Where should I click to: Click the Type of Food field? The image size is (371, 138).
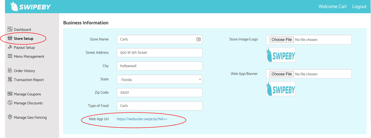tap(160, 106)
